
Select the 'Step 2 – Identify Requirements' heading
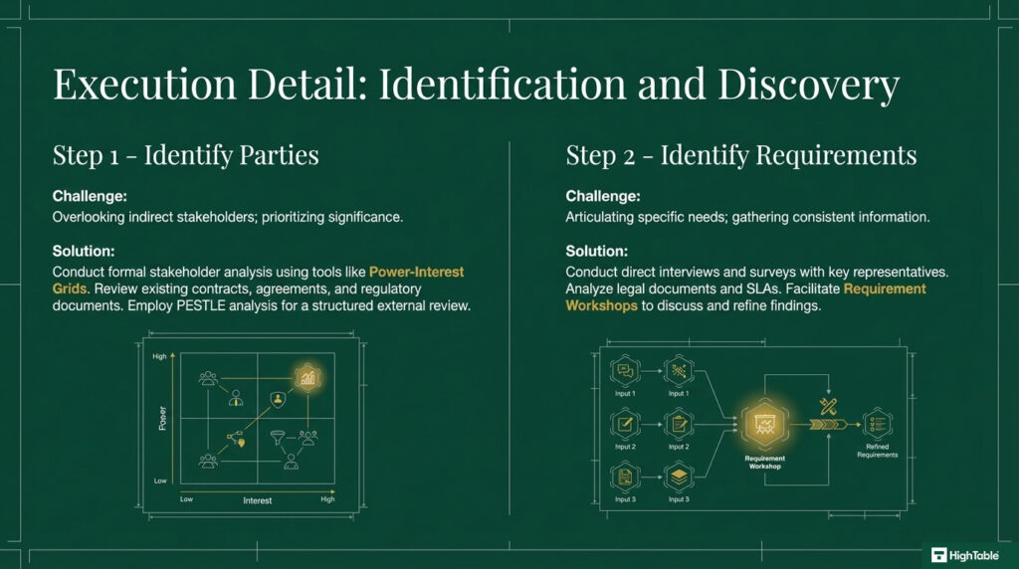pos(740,155)
